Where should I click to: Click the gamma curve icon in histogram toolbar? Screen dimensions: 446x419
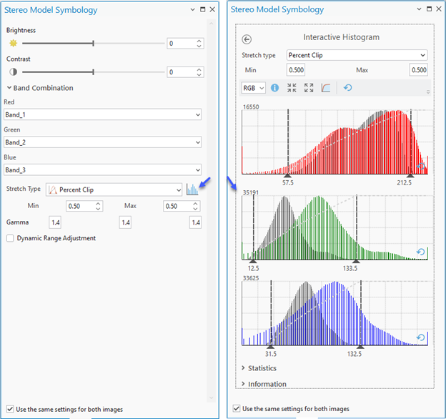[x=326, y=88]
